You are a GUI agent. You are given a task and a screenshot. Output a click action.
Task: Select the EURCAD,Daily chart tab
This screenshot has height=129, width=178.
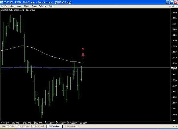(x=54, y=126)
